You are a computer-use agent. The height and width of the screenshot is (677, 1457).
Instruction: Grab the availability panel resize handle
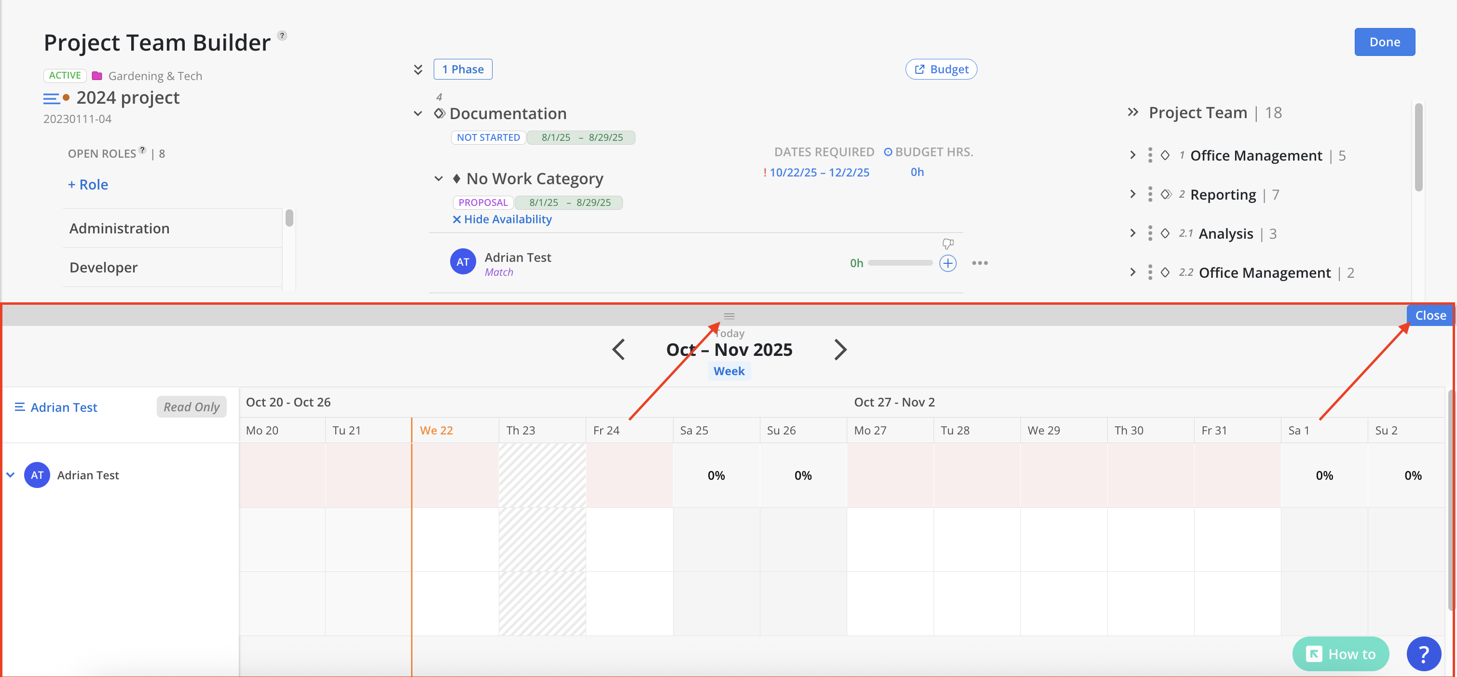pos(728,316)
